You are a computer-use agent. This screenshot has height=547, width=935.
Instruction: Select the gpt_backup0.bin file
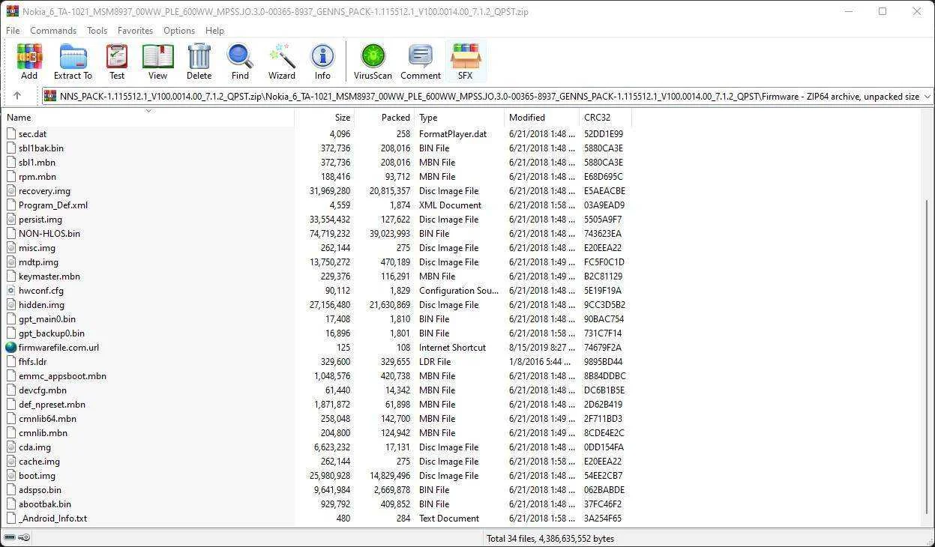51,333
